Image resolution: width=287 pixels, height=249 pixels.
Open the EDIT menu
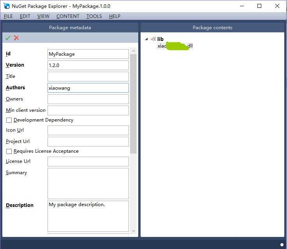25,16
